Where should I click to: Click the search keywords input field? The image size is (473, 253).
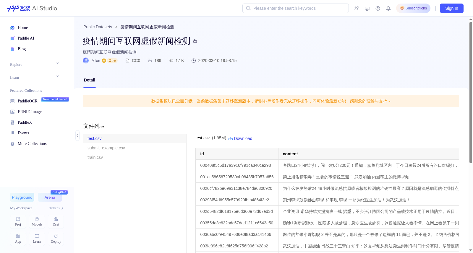296,8
